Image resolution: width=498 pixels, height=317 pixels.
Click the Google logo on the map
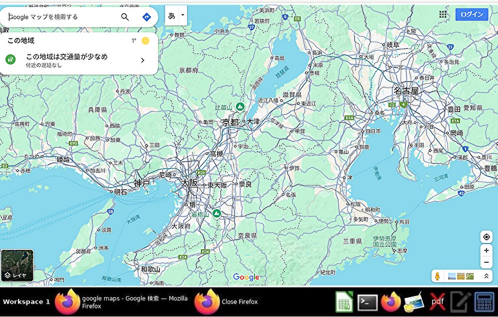[246, 277]
